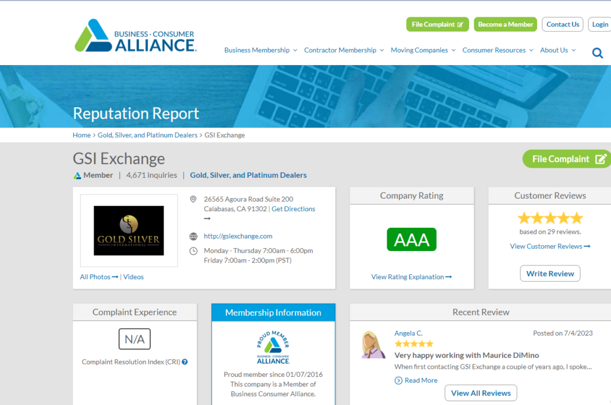Screen dimensions: 611x405
Task: Click the arrow icon below Get Directions
Action: pos(207,218)
